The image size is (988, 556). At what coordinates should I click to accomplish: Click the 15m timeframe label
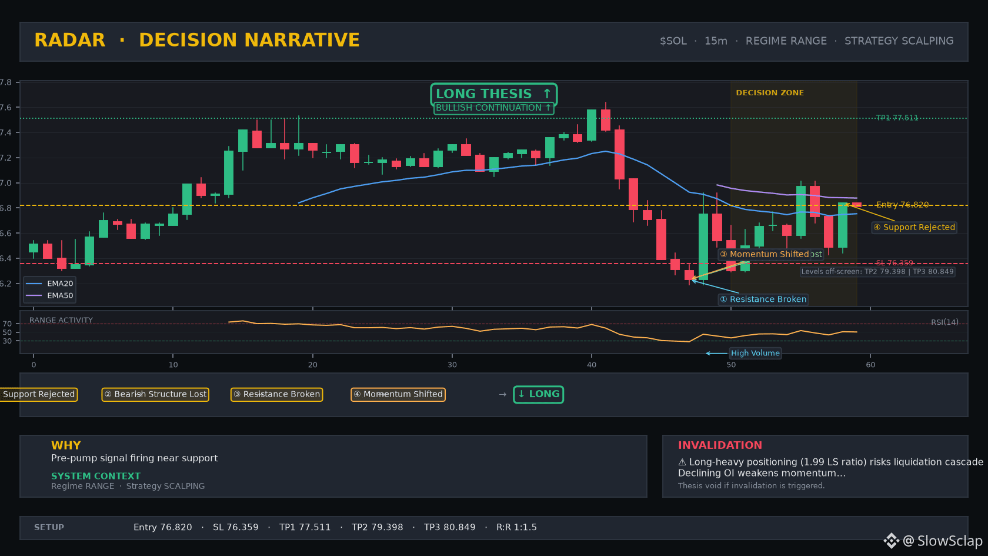[716, 41]
